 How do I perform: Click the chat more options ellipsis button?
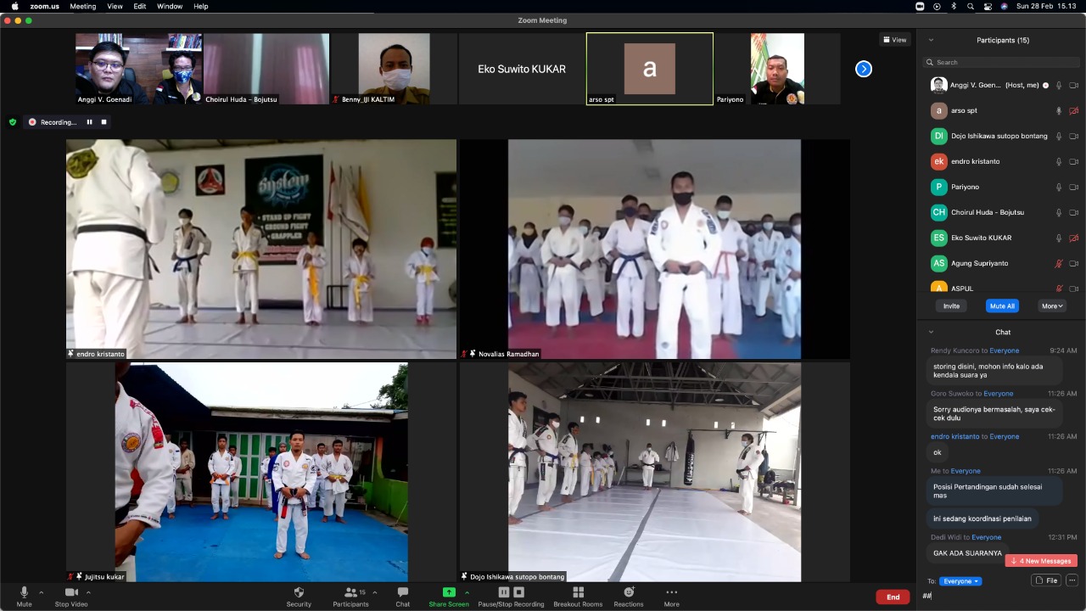[1072, 580]
